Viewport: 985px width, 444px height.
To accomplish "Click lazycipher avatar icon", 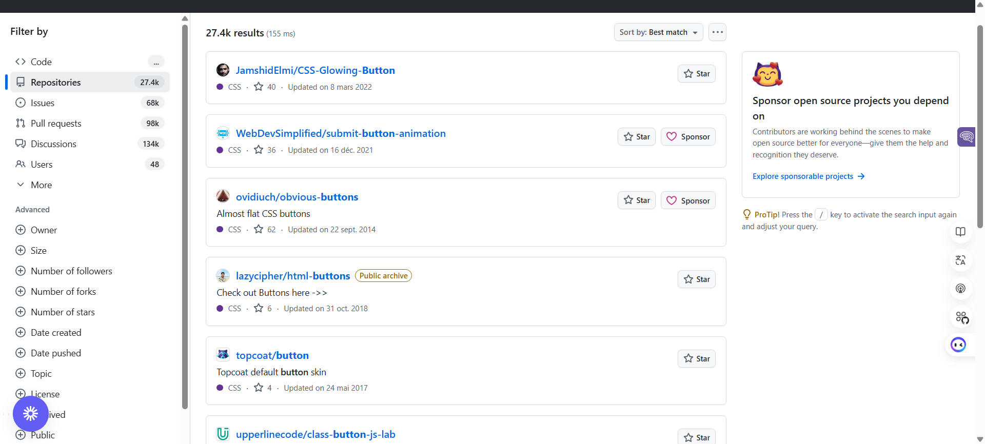I will pos(223,275).
